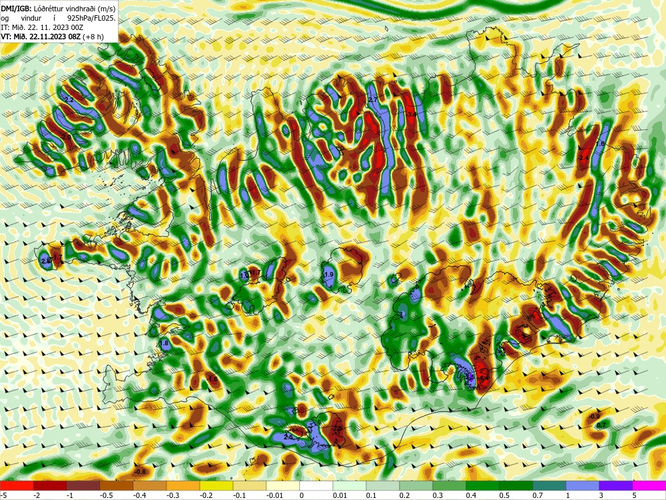Select the '-2.9' value near the south coast
Image resolution: width=666 pixels, height=500 pixels.
point(337,429)
